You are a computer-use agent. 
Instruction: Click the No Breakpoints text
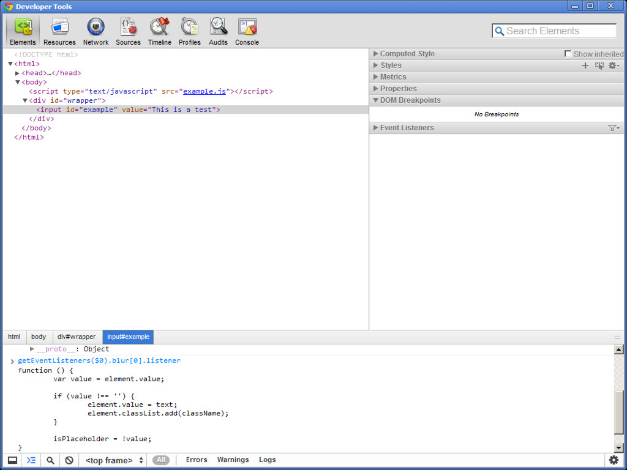pos(496,114)
